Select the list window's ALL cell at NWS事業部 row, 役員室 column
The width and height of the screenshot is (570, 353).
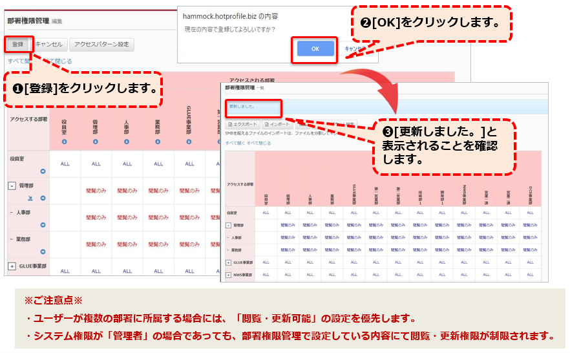point(266,275)
